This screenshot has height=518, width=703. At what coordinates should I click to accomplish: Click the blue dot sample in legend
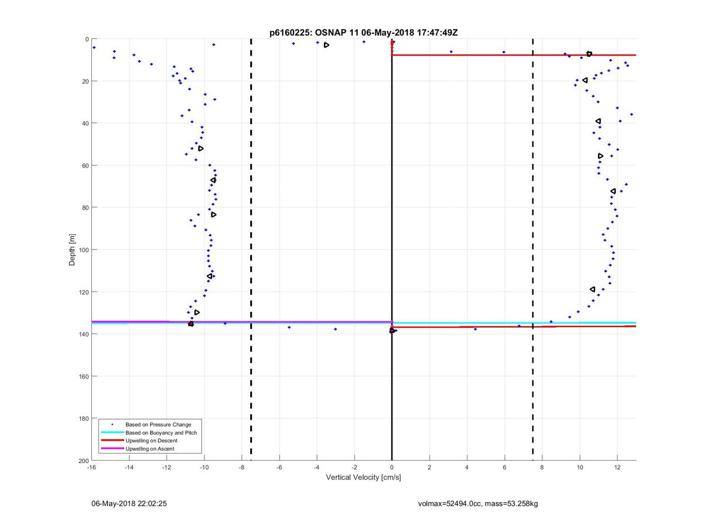pyautogui.click(x=112, y=424)
